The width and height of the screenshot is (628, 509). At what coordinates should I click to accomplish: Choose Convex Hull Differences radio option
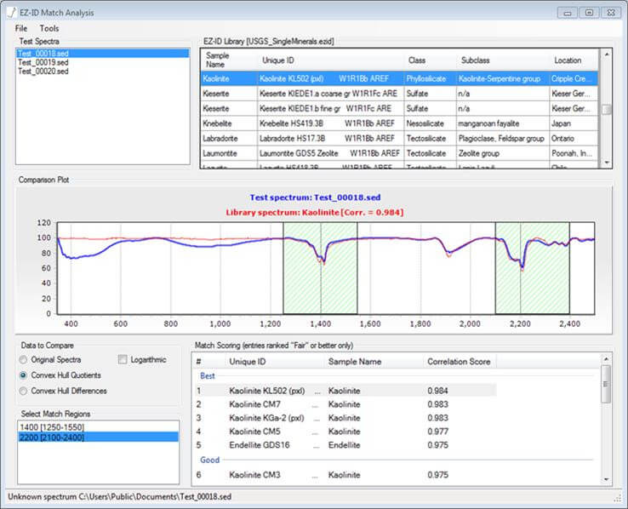(25, 391)
